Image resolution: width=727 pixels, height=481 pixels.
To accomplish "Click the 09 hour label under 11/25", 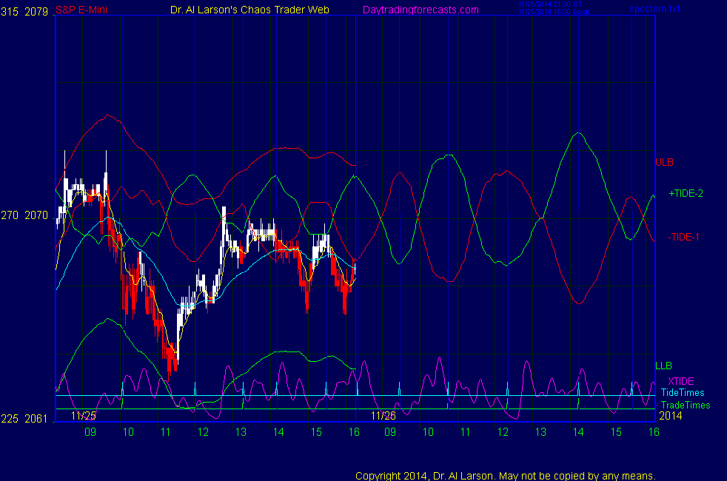I will pyautogui.click(x=90, y=432).
